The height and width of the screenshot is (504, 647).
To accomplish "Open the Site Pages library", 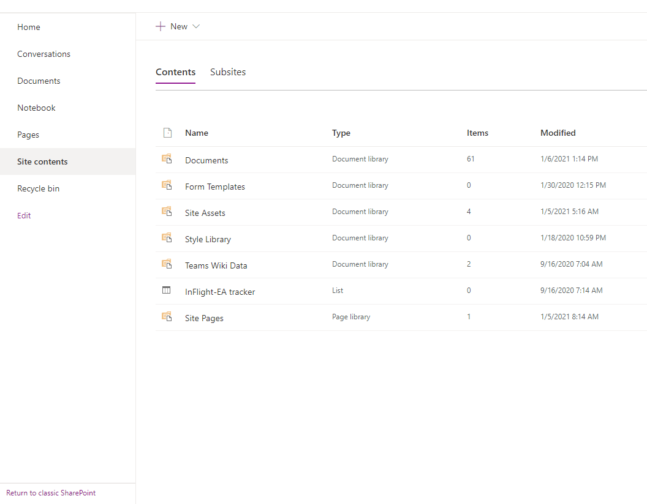I will tap(204, 318).
